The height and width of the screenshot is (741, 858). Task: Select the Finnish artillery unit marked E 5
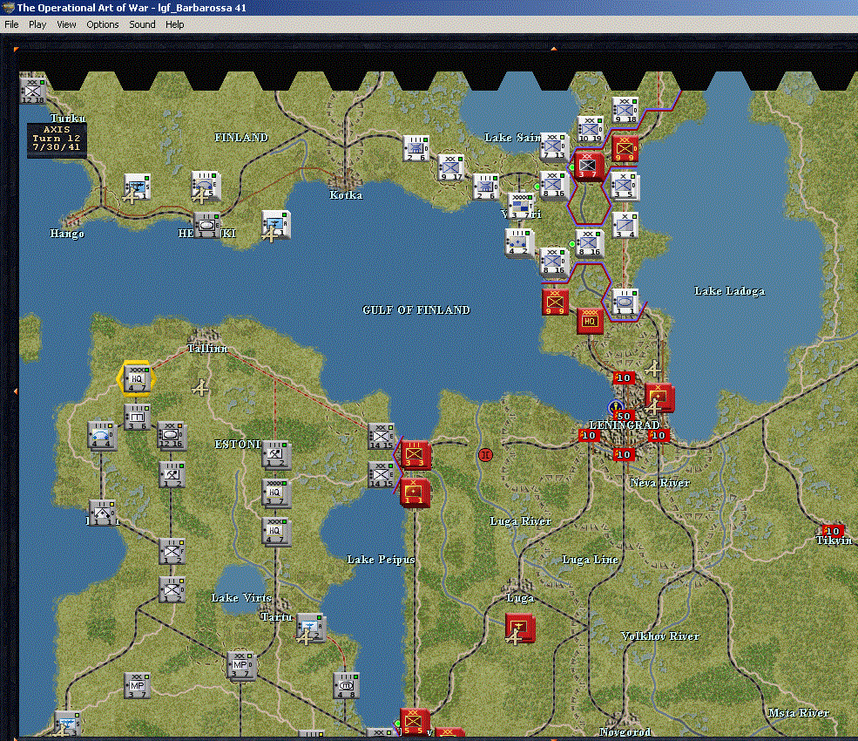(x=206, y=185)
